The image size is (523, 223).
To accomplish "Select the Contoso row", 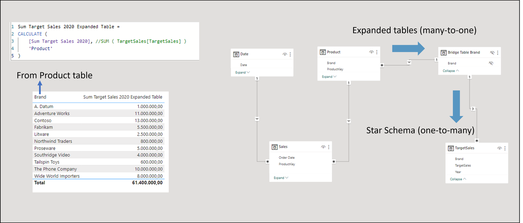I will pos(98,120).
